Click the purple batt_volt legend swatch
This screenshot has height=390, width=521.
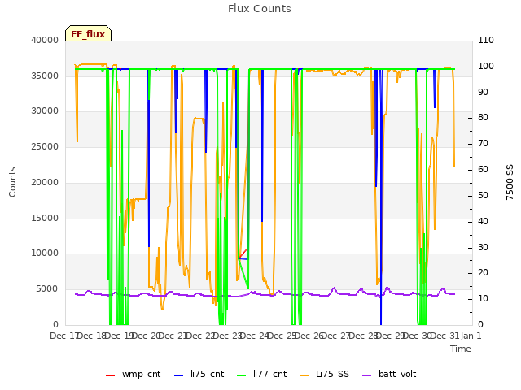click(x=366, y=375)
